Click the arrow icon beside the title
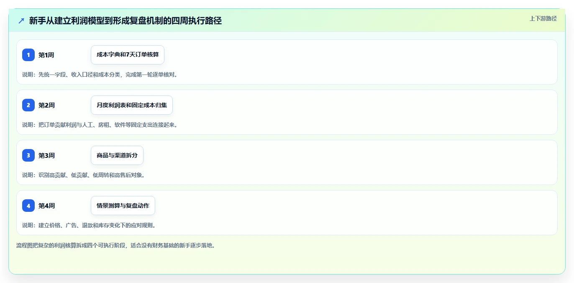This screenshot has width=574, height=283. click(21, 21)
